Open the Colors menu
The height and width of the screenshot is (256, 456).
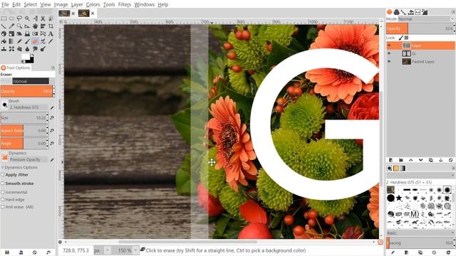pos(93,4)
